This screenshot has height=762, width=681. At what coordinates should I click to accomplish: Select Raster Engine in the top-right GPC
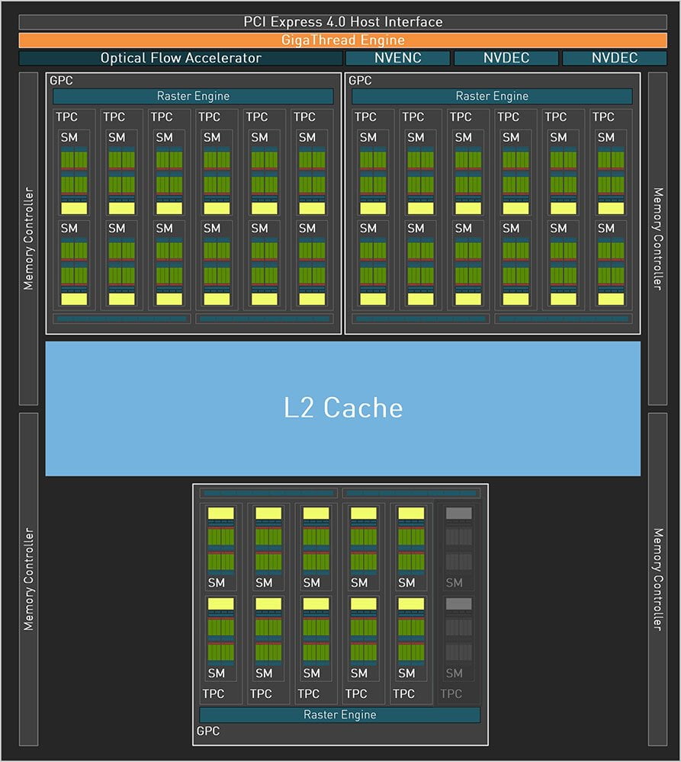[493, 96]
